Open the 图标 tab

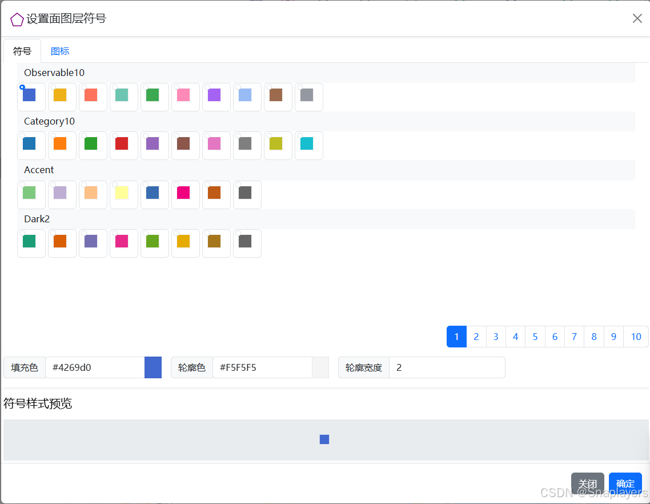60,51
